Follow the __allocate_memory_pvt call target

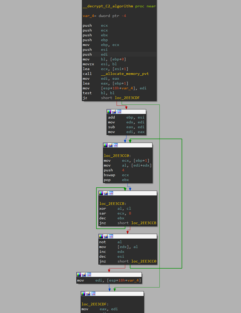point(125,74)
